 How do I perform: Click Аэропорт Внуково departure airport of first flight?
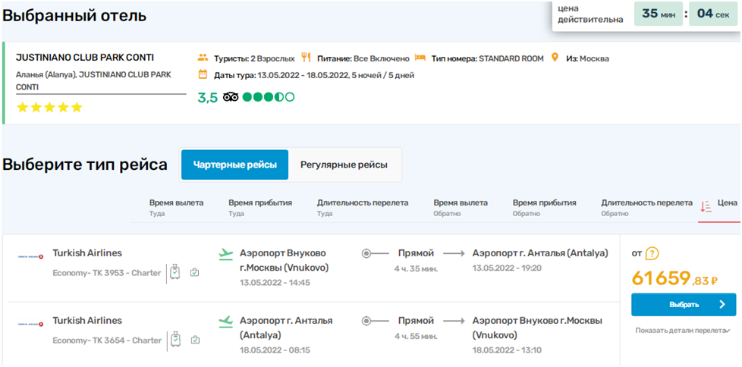pos(284,260)
